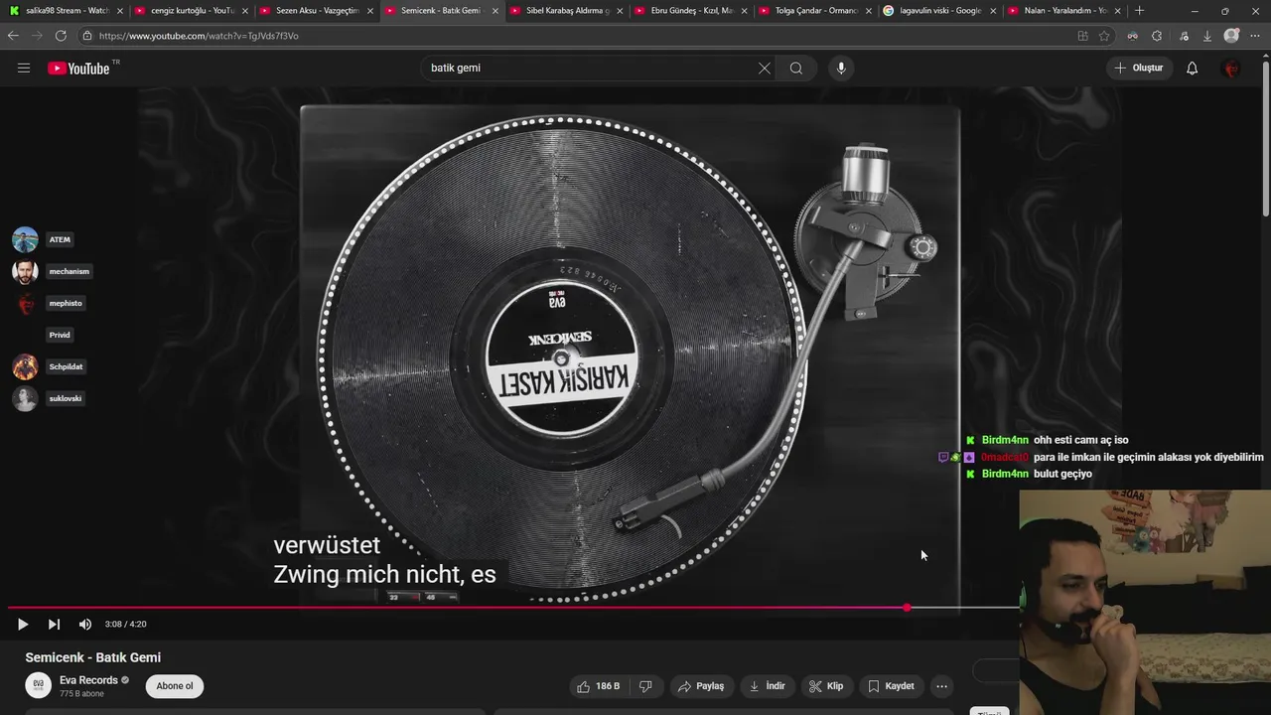Open the browser profile avatar
The height and width of the screenshot is (715, 1271).
tap(1232, 36)
